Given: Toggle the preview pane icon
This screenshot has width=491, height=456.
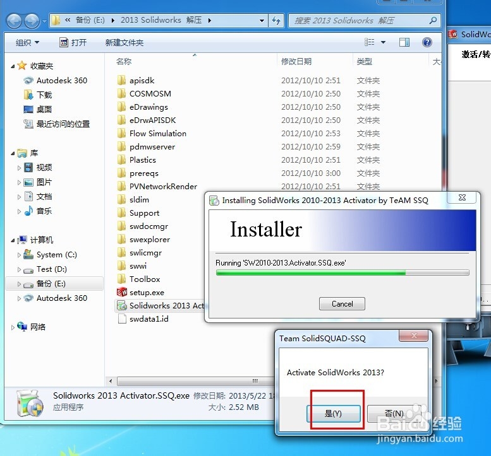Looking at the screenshot, I should point(404,42).
